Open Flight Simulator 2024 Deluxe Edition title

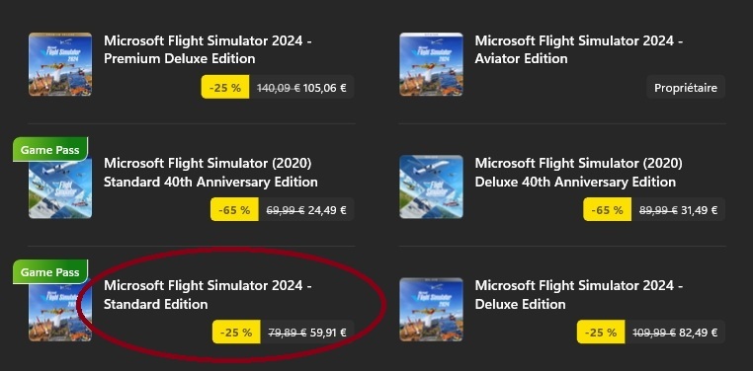(x=579, y=295)
